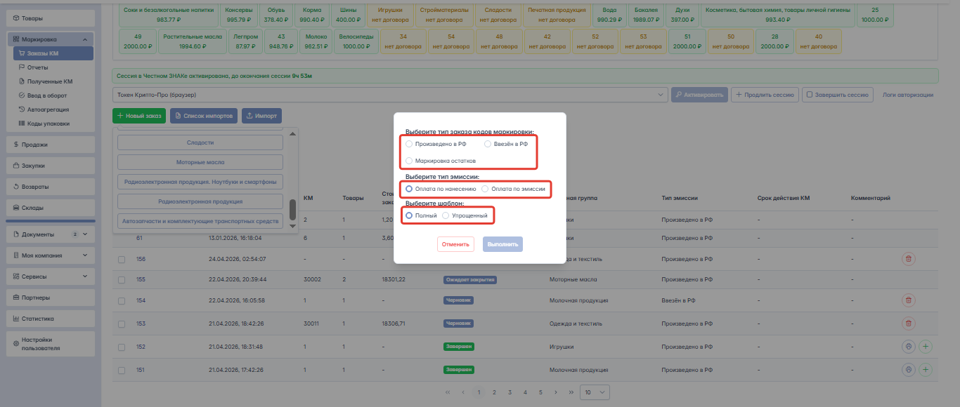Image resolution: width=960 pixels, height=407 pixels.
Task: Click 'Продлить сессию'
Action: tap(765, 95)
